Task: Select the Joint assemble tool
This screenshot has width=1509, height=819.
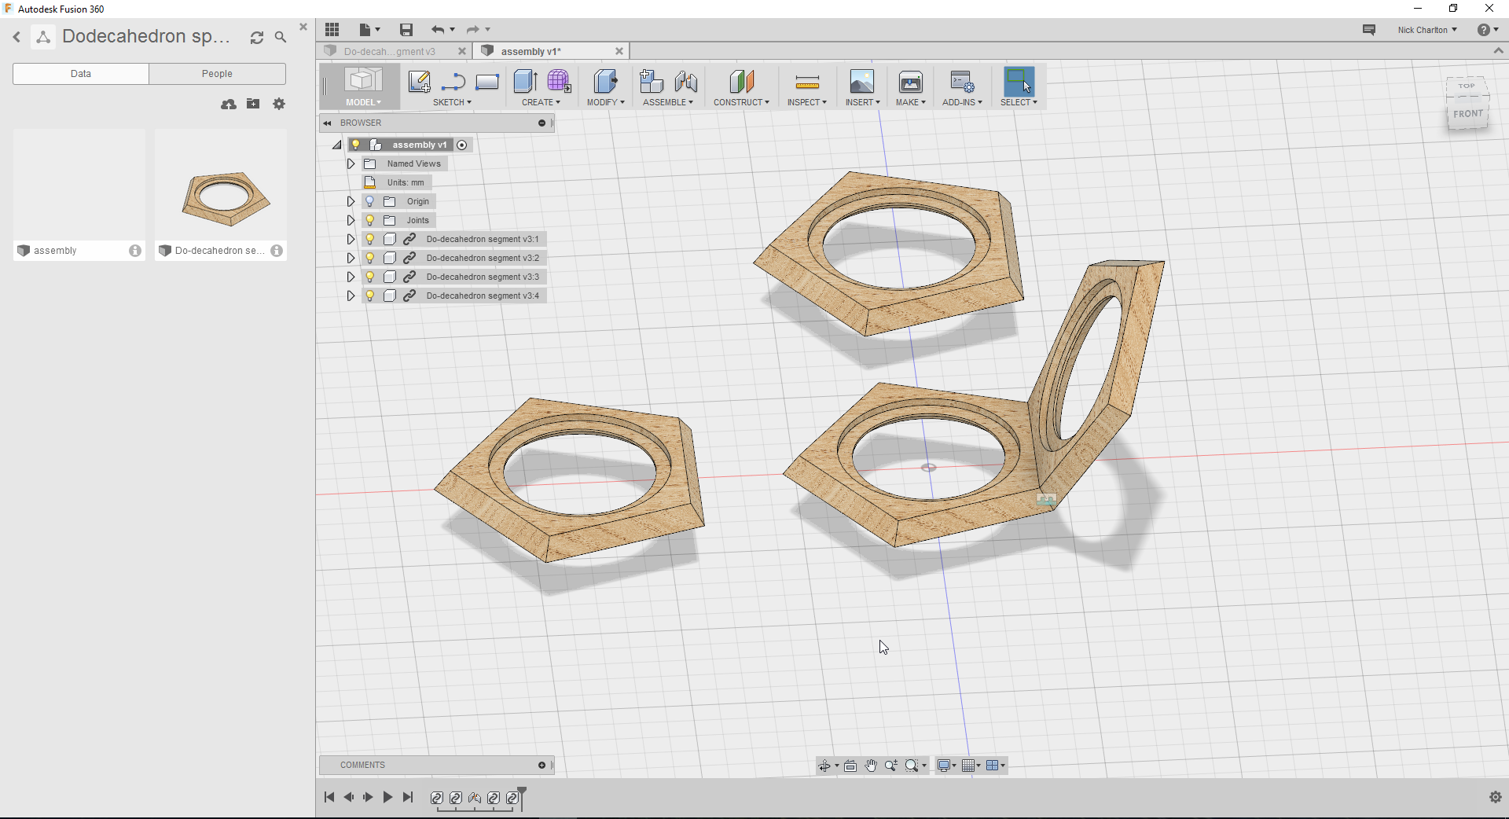Action: click(686, 82)
